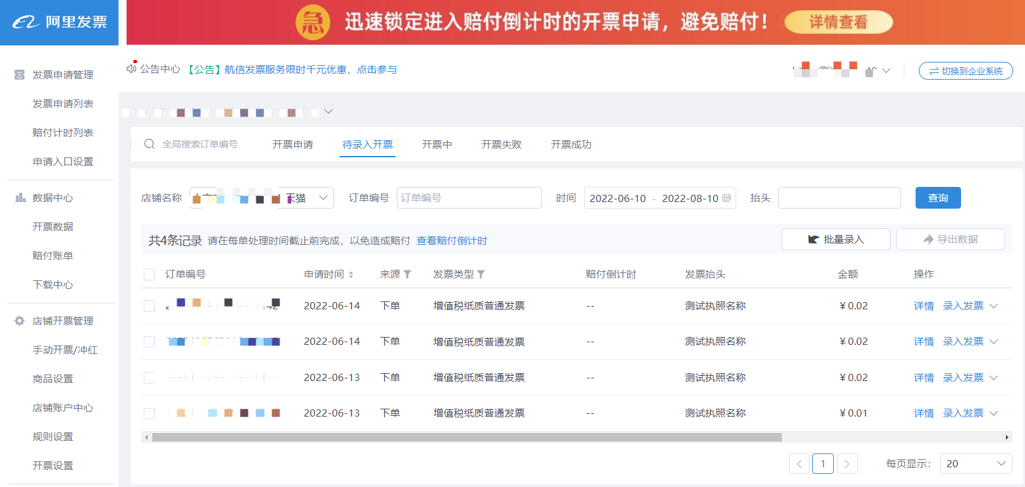Expand the shop selector chevron below announcement
The width and height of the screenshot is (1025, 487).
coord(328,112)
